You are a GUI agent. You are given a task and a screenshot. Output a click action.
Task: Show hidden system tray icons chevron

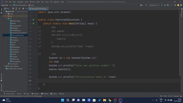click(153, 100)
